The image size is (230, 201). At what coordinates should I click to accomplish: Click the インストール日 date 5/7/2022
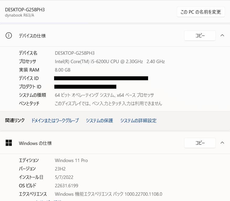coord(64,177)
